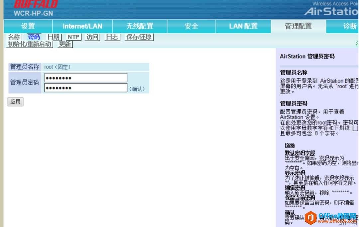The width and height of the screenshot is (359, 227).
Task: Click the password 确认 input field
Action: tap(86, 88)
